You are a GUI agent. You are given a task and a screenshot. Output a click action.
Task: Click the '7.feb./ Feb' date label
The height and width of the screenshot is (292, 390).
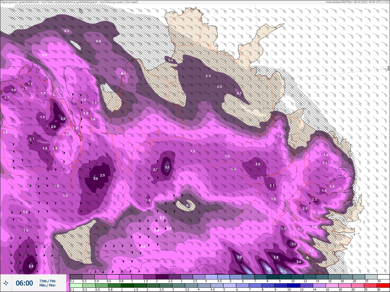[x=48, y=281]
